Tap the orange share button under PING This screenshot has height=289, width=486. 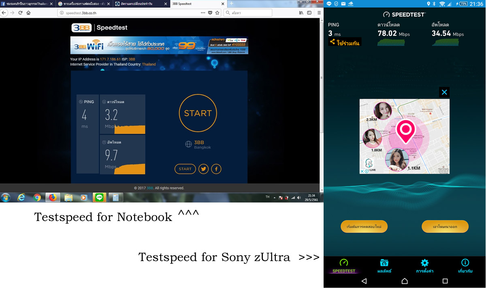point(345,42)
